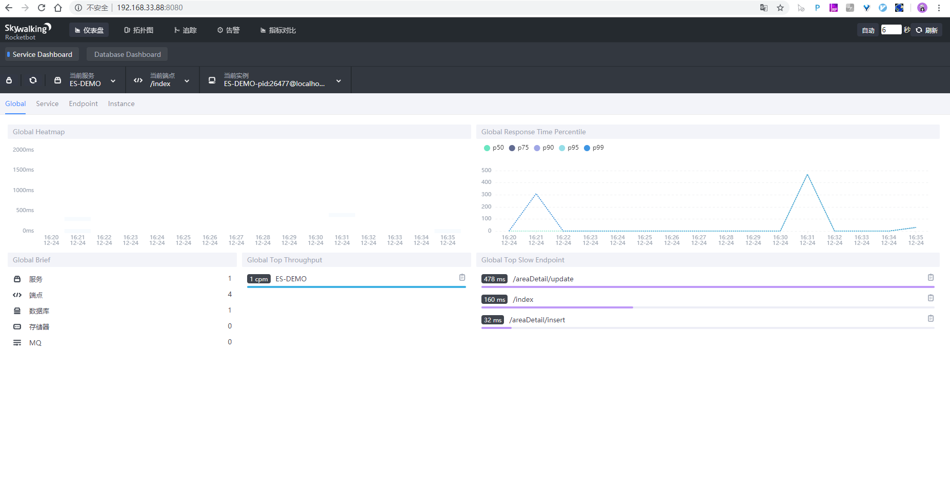Image resolution: width=950 pixels, height=496 pixels.
Task: Open the Chrome three-dot menu
Action: click(939, 8)
